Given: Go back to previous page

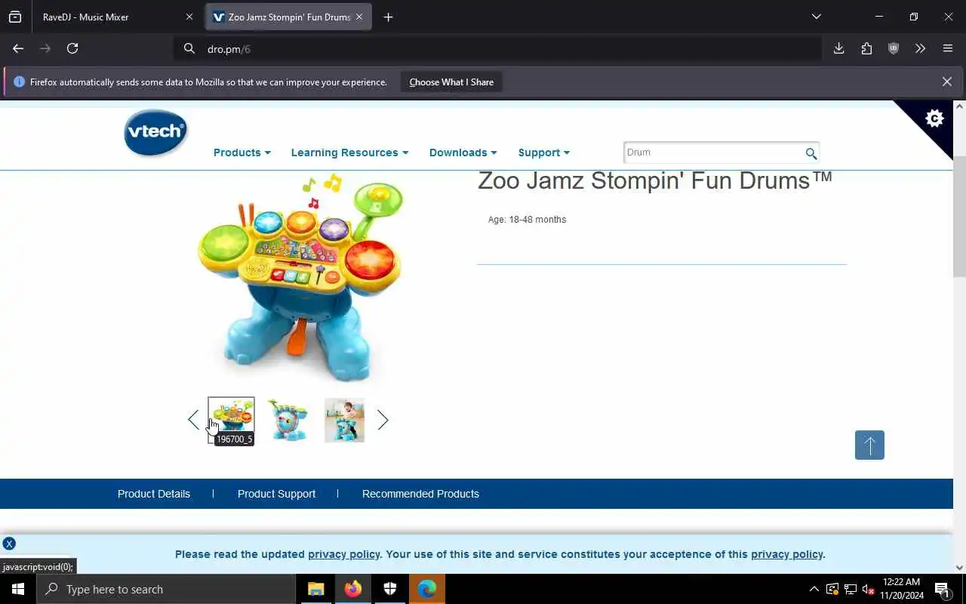Looking at the screenshot, I should 18,48.
